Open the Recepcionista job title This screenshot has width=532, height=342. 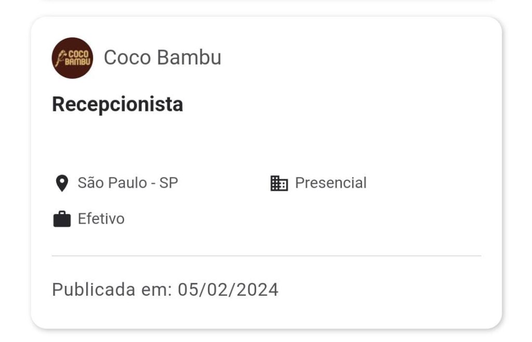pyautogui.click(x=117, y=104)
